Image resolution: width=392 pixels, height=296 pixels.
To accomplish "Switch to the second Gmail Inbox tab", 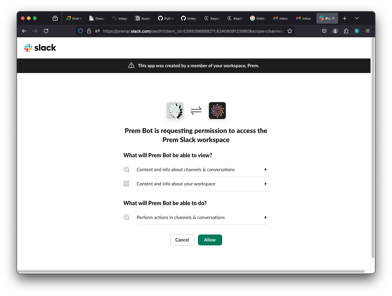I will (305, 18).
